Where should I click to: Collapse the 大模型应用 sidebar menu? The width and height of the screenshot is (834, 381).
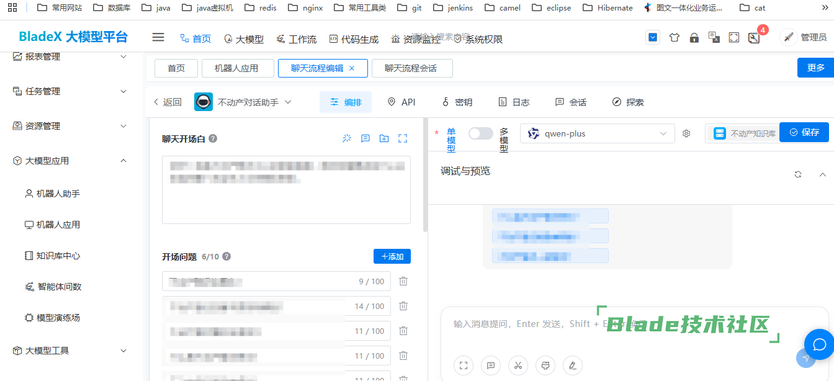pyautogui.click(x=69, y=161)
